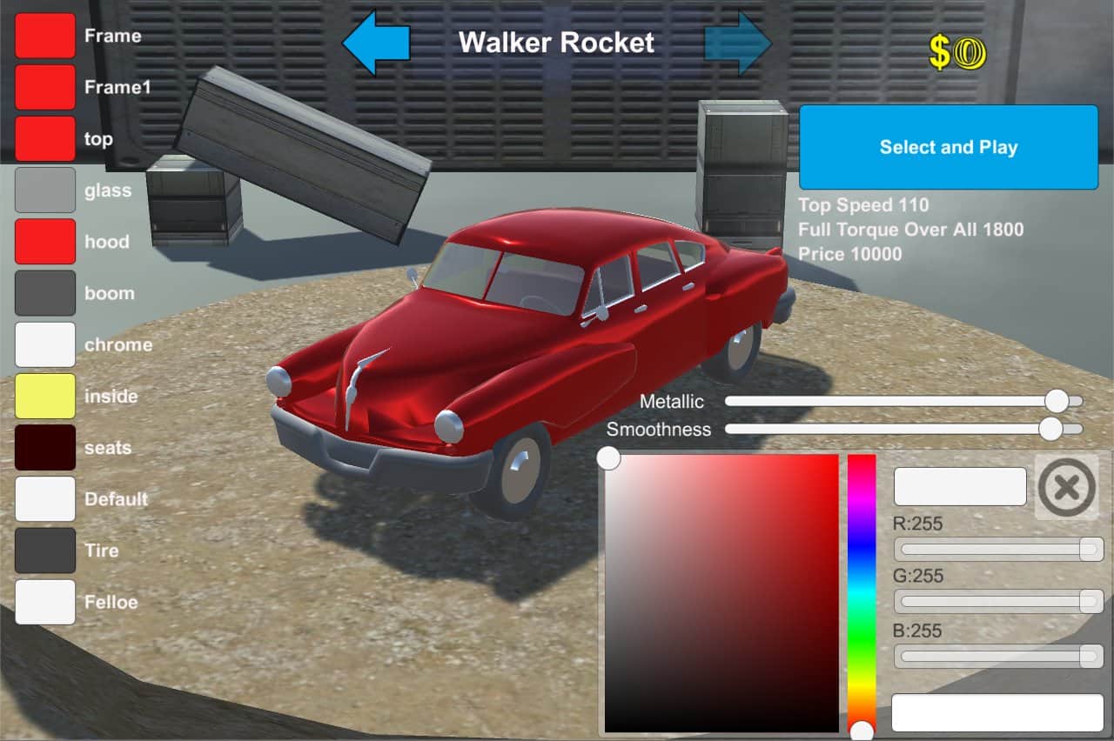Select the Felloe color swatch

(x=44, y=603)
